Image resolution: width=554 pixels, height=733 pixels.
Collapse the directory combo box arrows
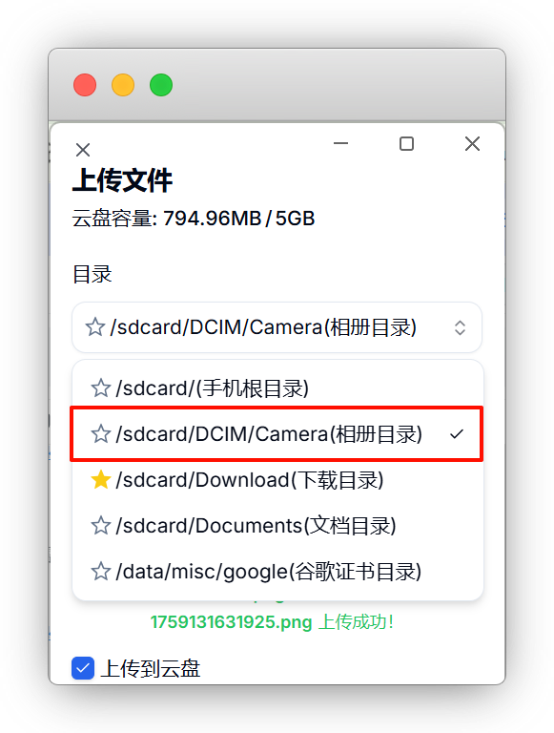click(461, 327)
